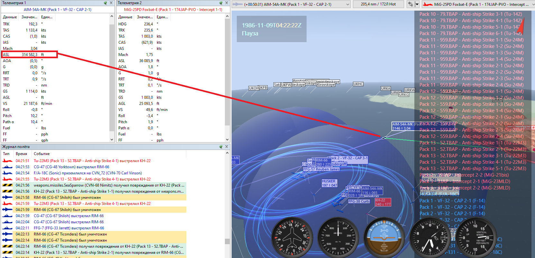
Task: Click the Един... header in Телеметрия 1
Action: coord(47,17)
